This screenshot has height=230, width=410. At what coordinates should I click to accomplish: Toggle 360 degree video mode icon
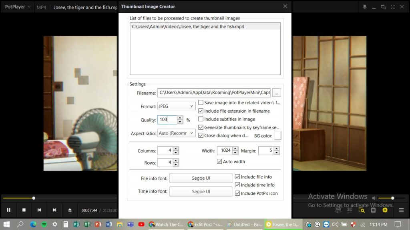(338, 210)
